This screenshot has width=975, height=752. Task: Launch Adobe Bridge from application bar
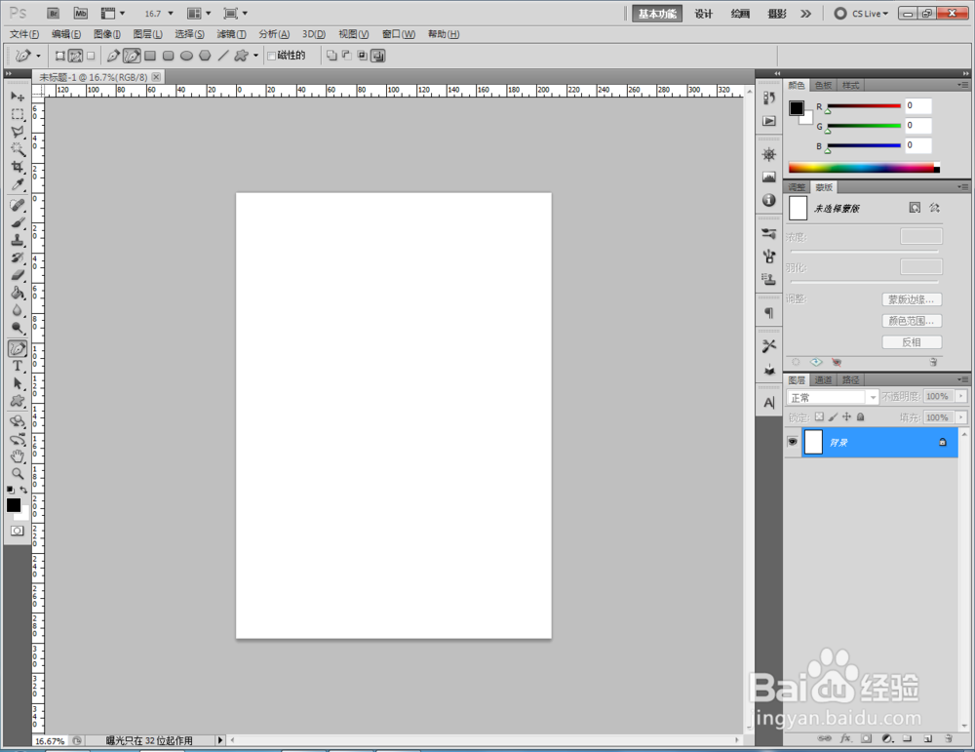(54, 13)
